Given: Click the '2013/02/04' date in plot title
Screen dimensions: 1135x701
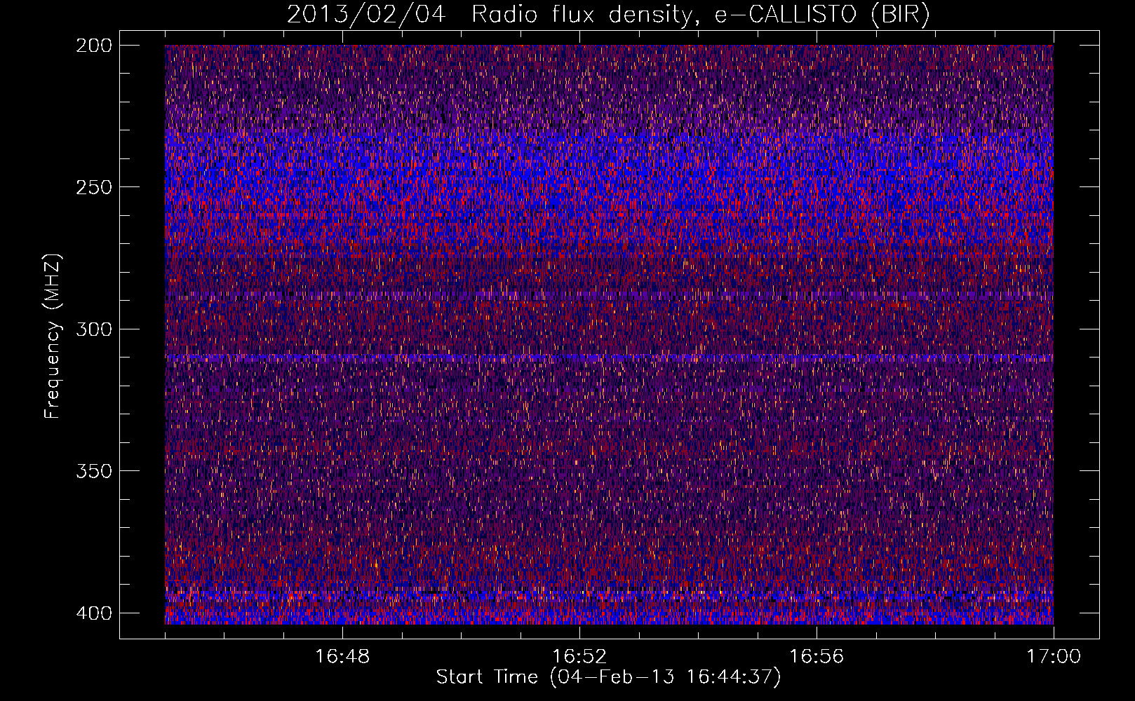Looking at the screenshot, I should [365, 15].
